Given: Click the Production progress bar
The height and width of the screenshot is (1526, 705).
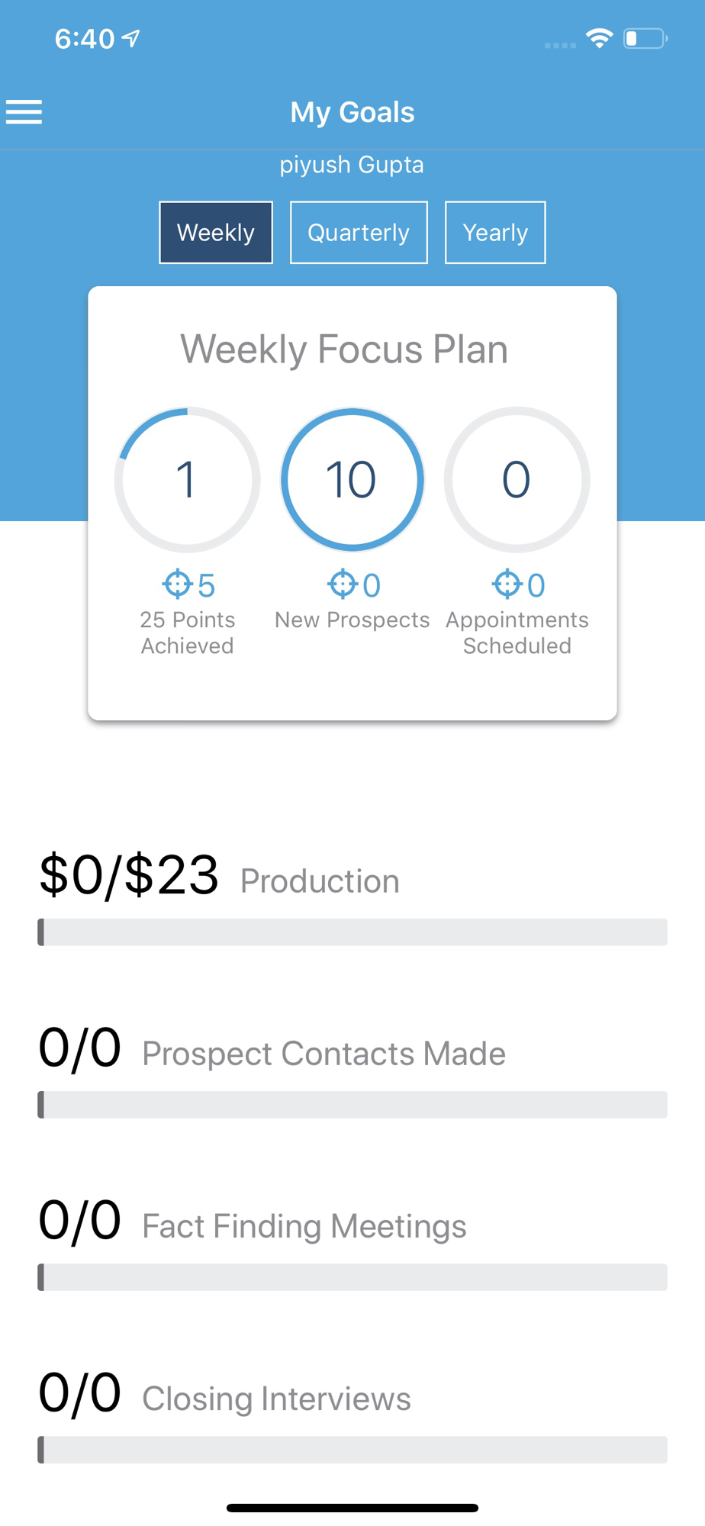Looking at the screenshot, I should 352,932.
